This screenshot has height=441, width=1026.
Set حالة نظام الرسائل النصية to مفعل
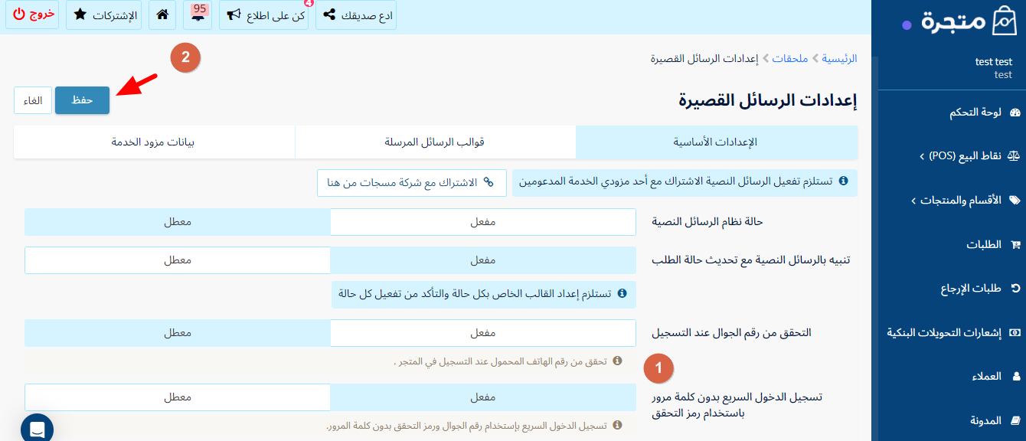[482, 222]
